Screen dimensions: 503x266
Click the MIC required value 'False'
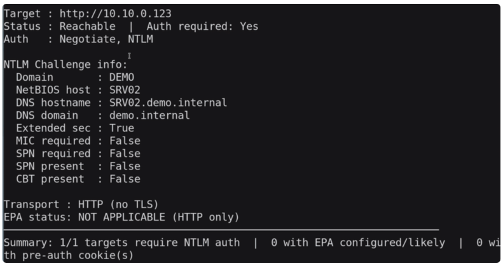coord(125,141)
